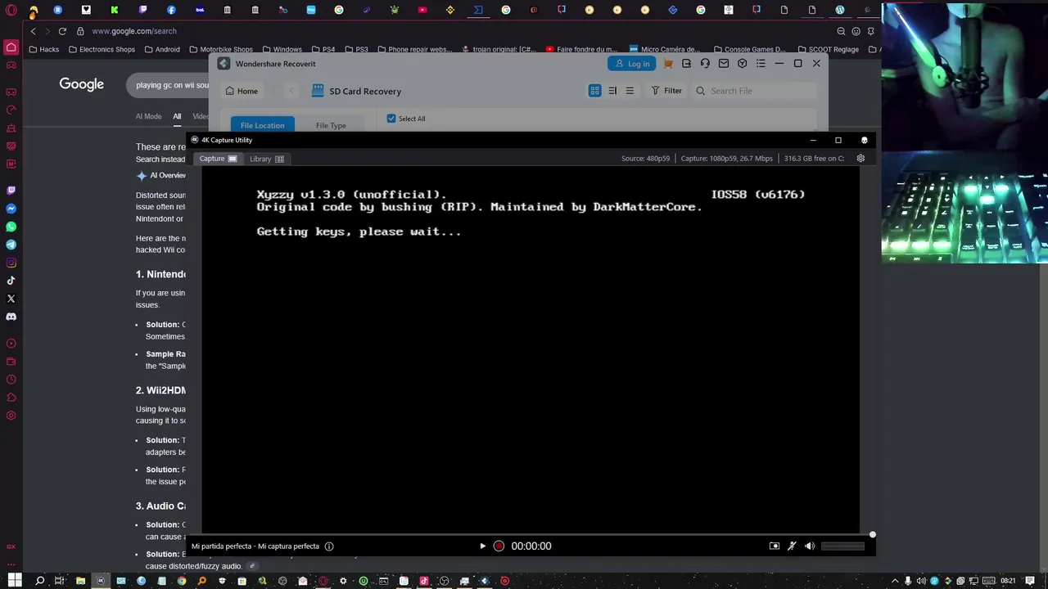
Task: Take a screenshot with the capture camera icon
Action: coord(775,546)
